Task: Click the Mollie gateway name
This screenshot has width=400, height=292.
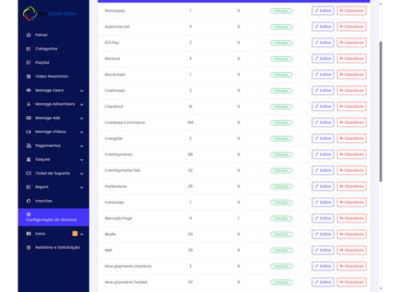Action: point(110,234)
